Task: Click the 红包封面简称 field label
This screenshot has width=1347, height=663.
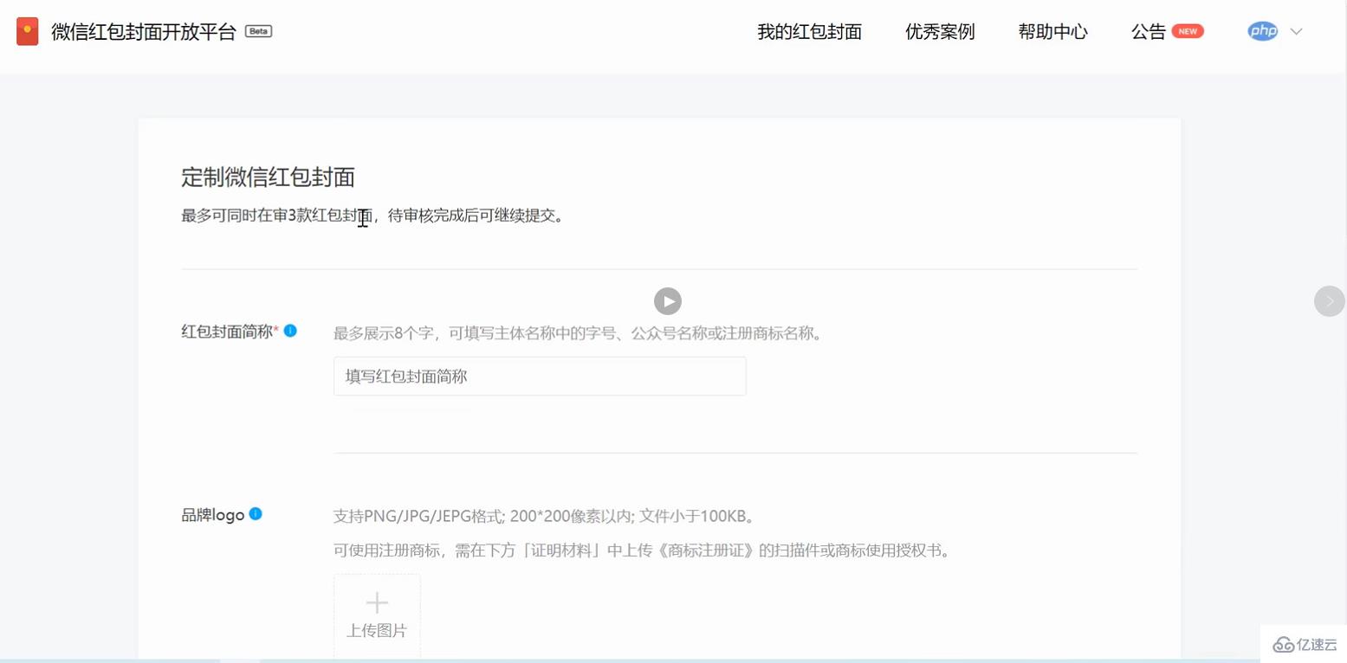Action: [x=227, y=331]
